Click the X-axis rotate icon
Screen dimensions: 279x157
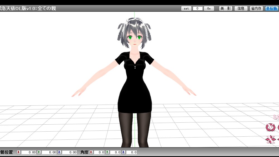coord(270,127)
